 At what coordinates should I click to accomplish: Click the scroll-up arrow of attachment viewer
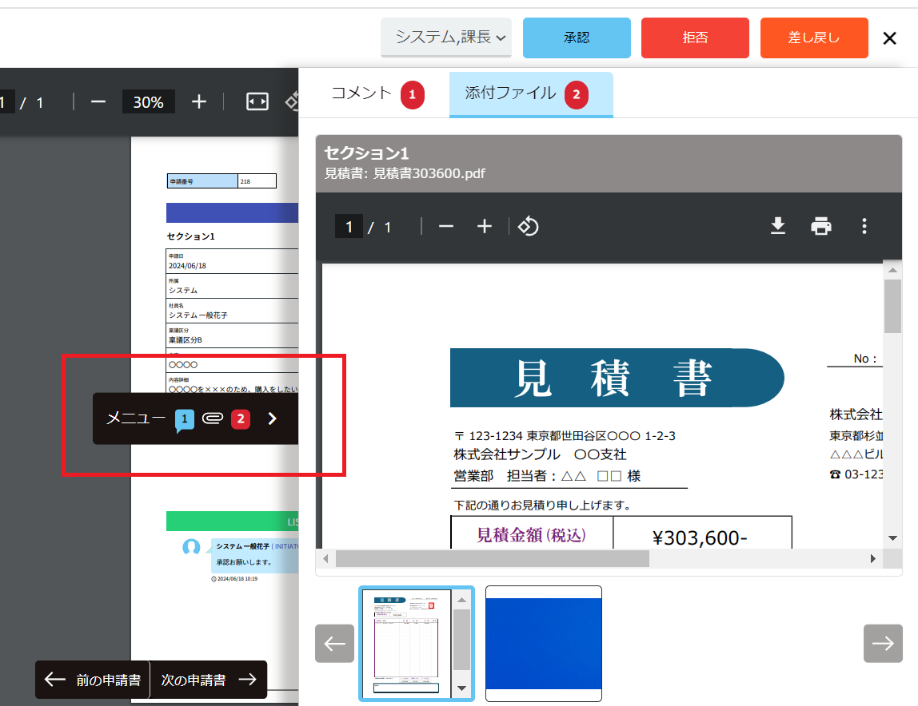coord(892,270)
